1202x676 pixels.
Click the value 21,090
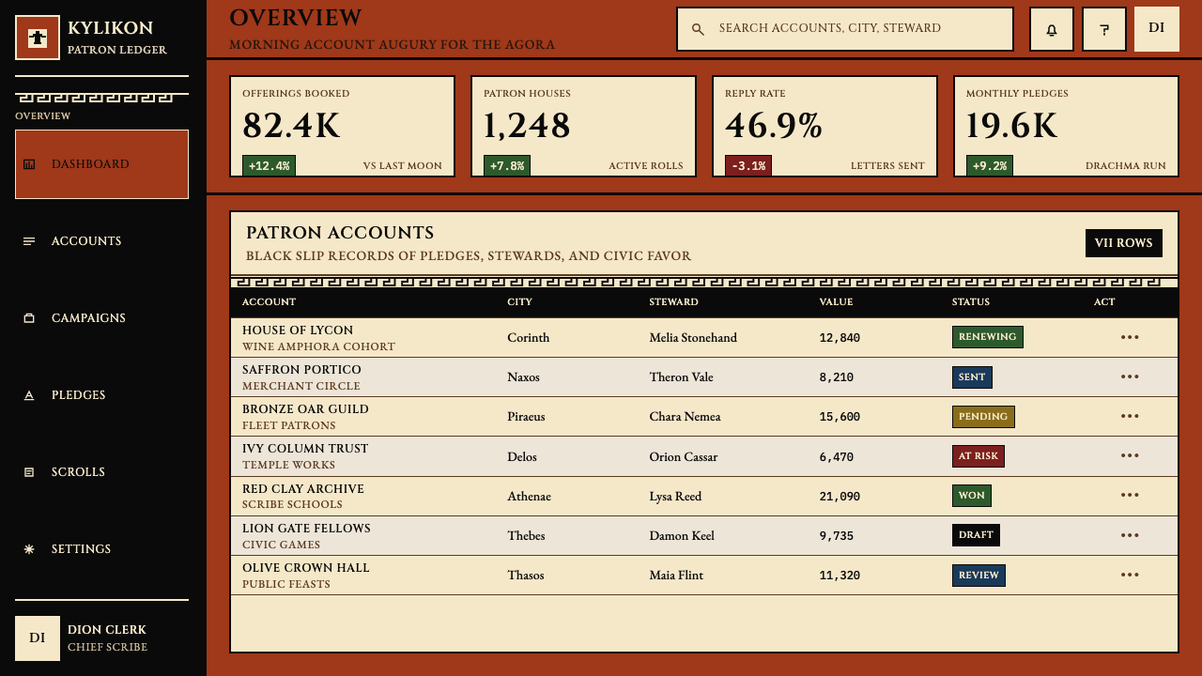tap(840, 497)
